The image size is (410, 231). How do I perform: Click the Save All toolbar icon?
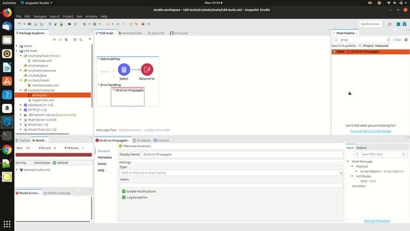(x=41, y=24)
